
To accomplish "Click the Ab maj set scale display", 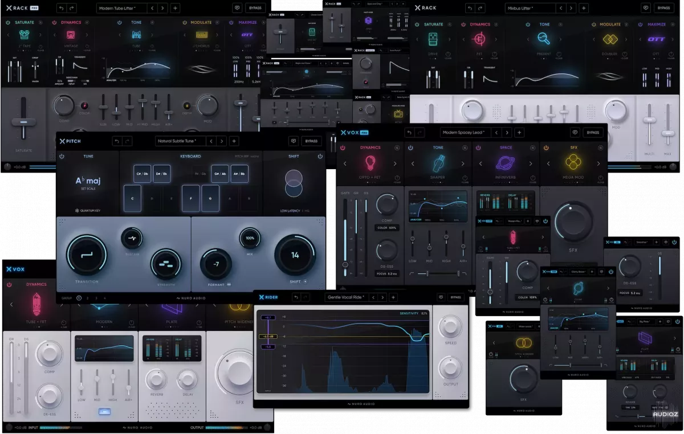I will [87, 182].
